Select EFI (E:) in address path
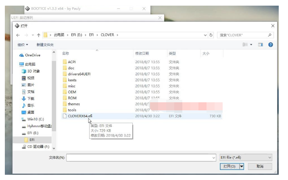 pos(77,35)
